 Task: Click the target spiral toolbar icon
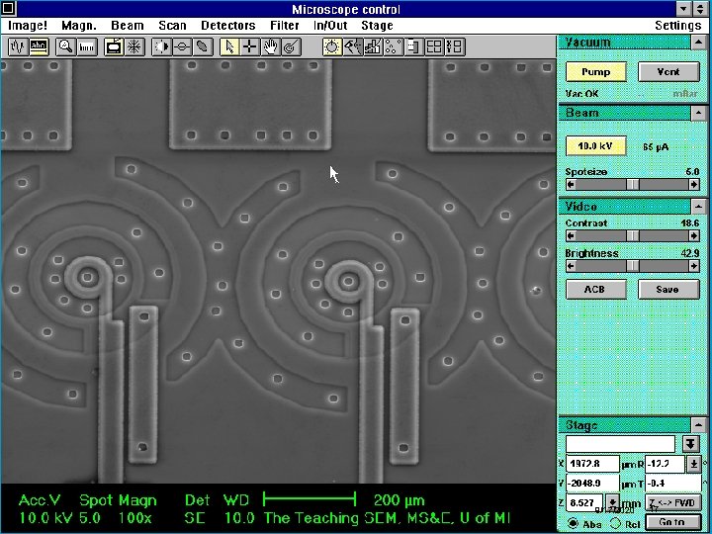292,46
